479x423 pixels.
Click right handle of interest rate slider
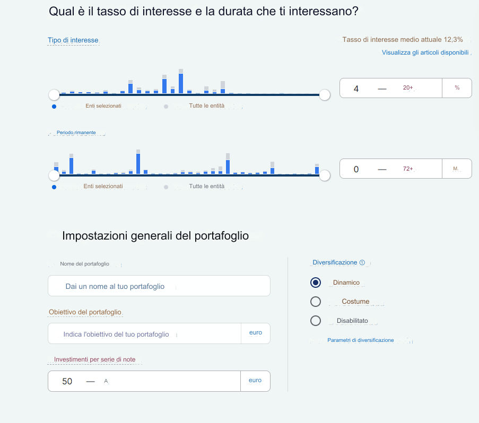pyautogui.click(x=325, y=94)
